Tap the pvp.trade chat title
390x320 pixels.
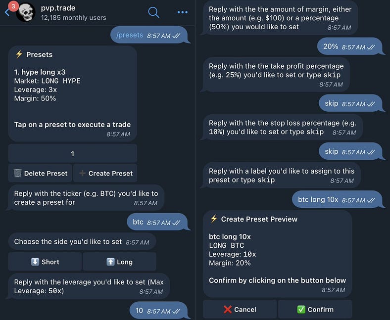point(58,8)
